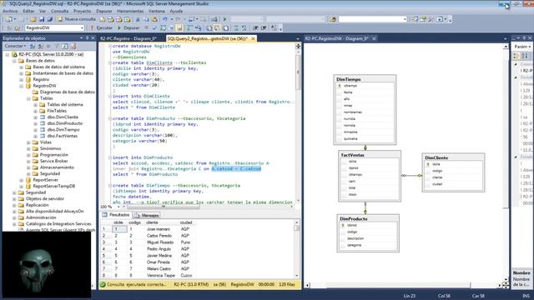Open the Editar menu

(28, 11)
